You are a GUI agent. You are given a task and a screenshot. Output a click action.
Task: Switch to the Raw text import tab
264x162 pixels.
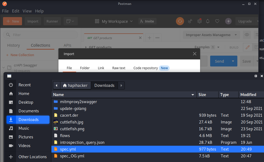(x=119, y=68)
